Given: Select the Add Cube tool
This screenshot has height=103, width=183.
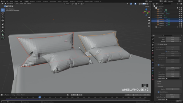Looking at the screenshot, I should 3,38.
